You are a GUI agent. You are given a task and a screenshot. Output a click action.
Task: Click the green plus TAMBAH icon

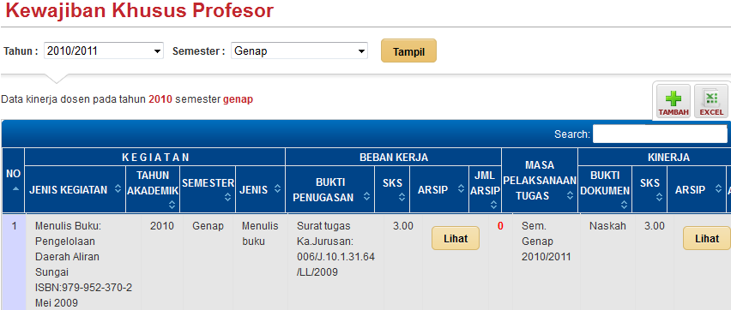point(674,101)
